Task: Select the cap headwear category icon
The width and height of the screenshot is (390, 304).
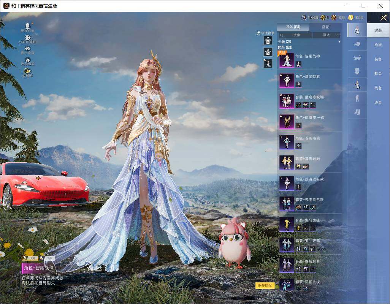Action: tap(357, 44)
